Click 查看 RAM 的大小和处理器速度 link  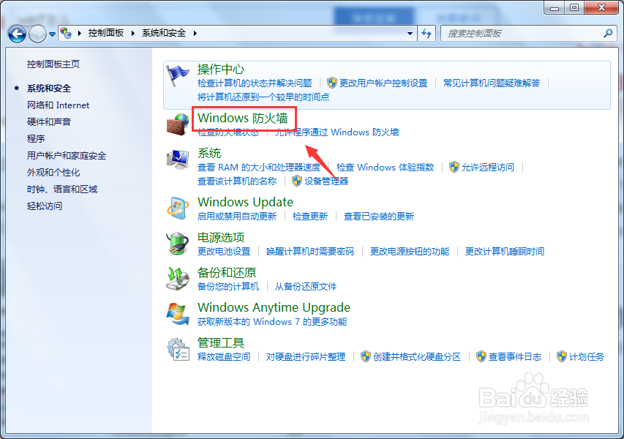tap(259, 167)
